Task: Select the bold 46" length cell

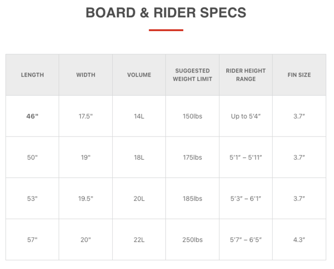Action: [32, 116]
